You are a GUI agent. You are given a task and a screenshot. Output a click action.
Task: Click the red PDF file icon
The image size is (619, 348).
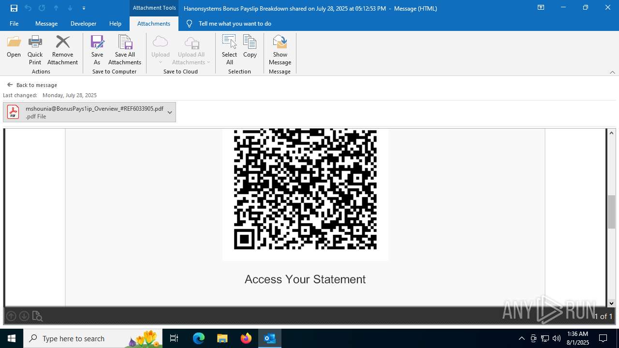click(x=13, y=112)
